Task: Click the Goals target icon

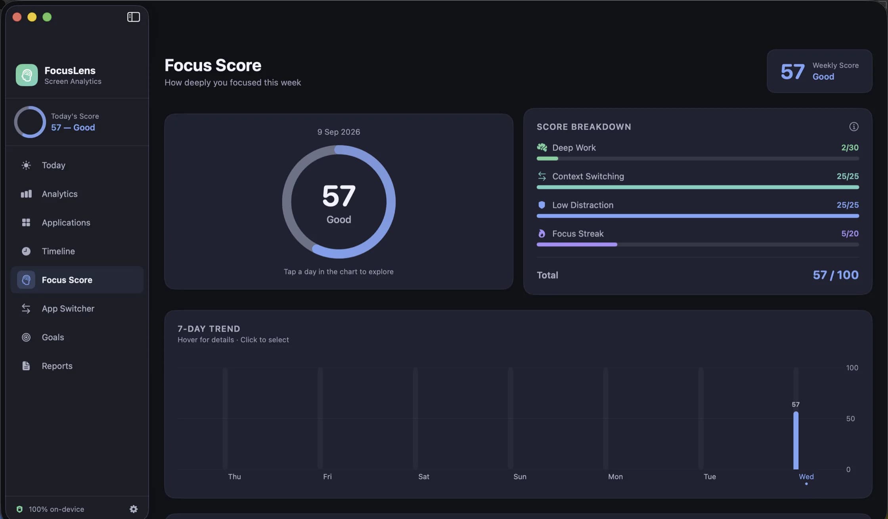Action: tap(26, 337)
